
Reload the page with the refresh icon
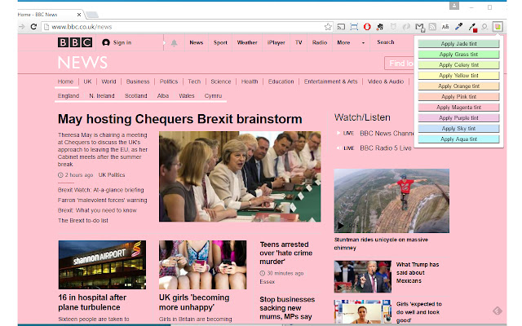click(x=33, y=27)
